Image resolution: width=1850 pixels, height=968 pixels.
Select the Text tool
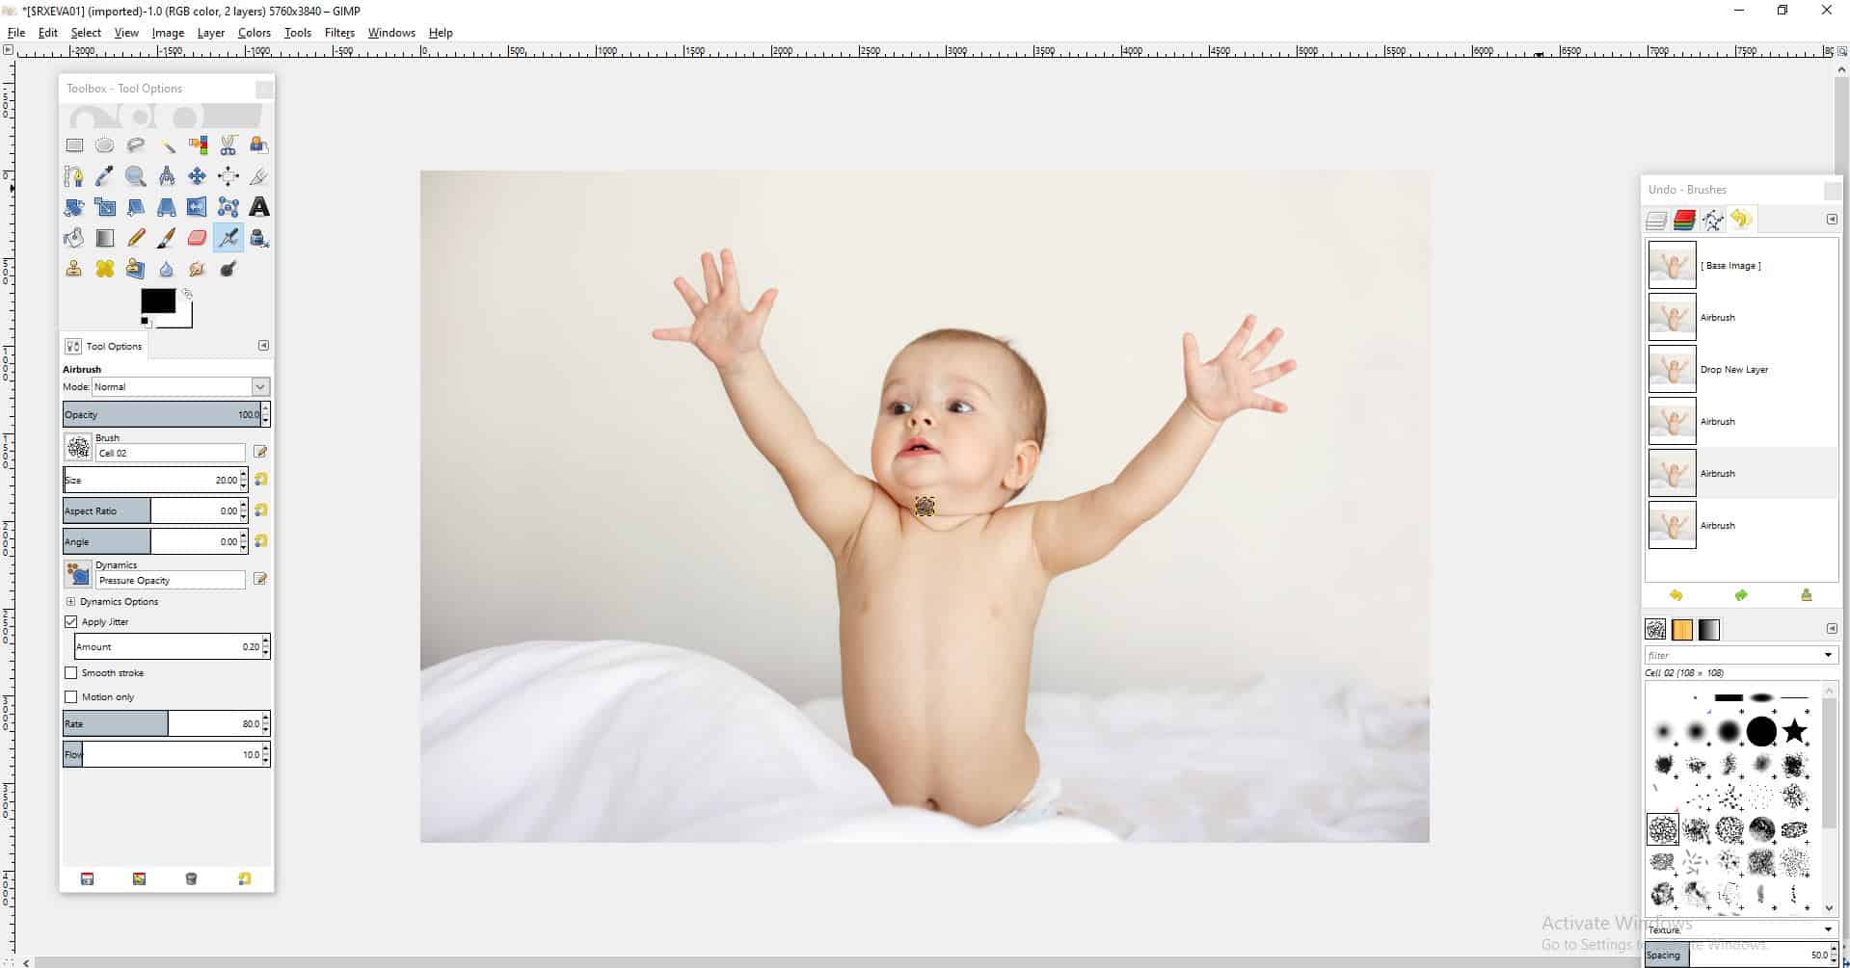click(258, 207)
